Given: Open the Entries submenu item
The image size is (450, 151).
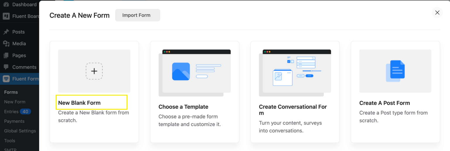Looking at the screenshot, I should tap(11, 112).
